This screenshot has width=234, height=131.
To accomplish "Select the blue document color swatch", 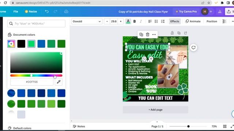I will tap(41, 44).
